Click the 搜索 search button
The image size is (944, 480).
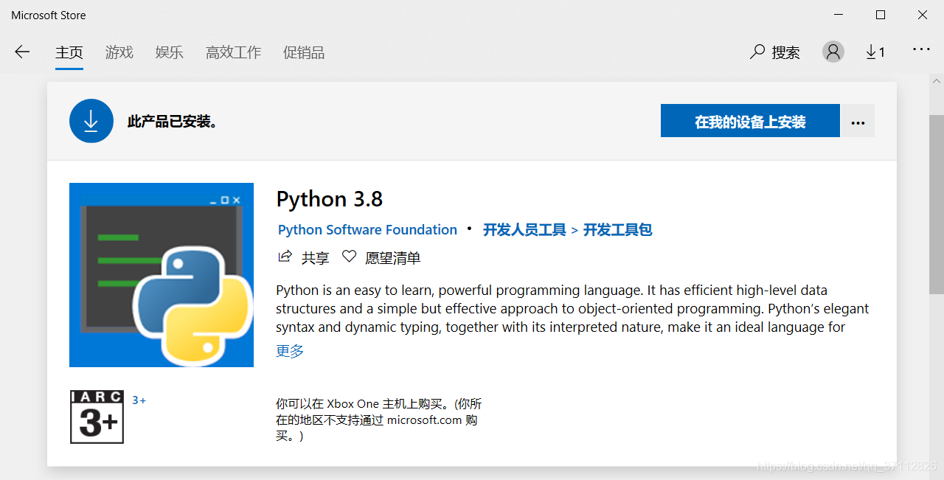(x=775, y=52)
